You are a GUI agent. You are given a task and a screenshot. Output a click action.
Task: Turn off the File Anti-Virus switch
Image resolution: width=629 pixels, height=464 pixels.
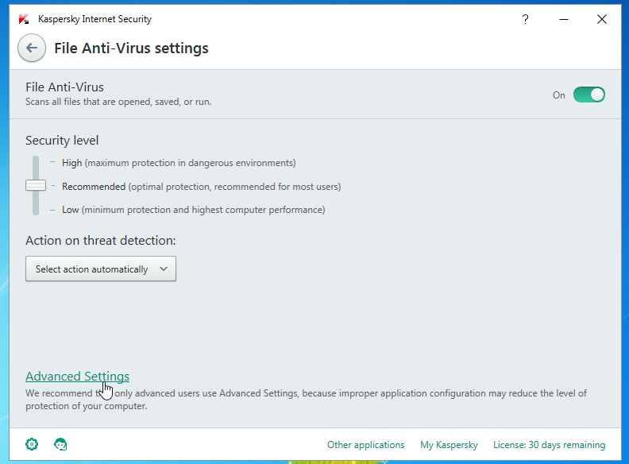point(588,95)
